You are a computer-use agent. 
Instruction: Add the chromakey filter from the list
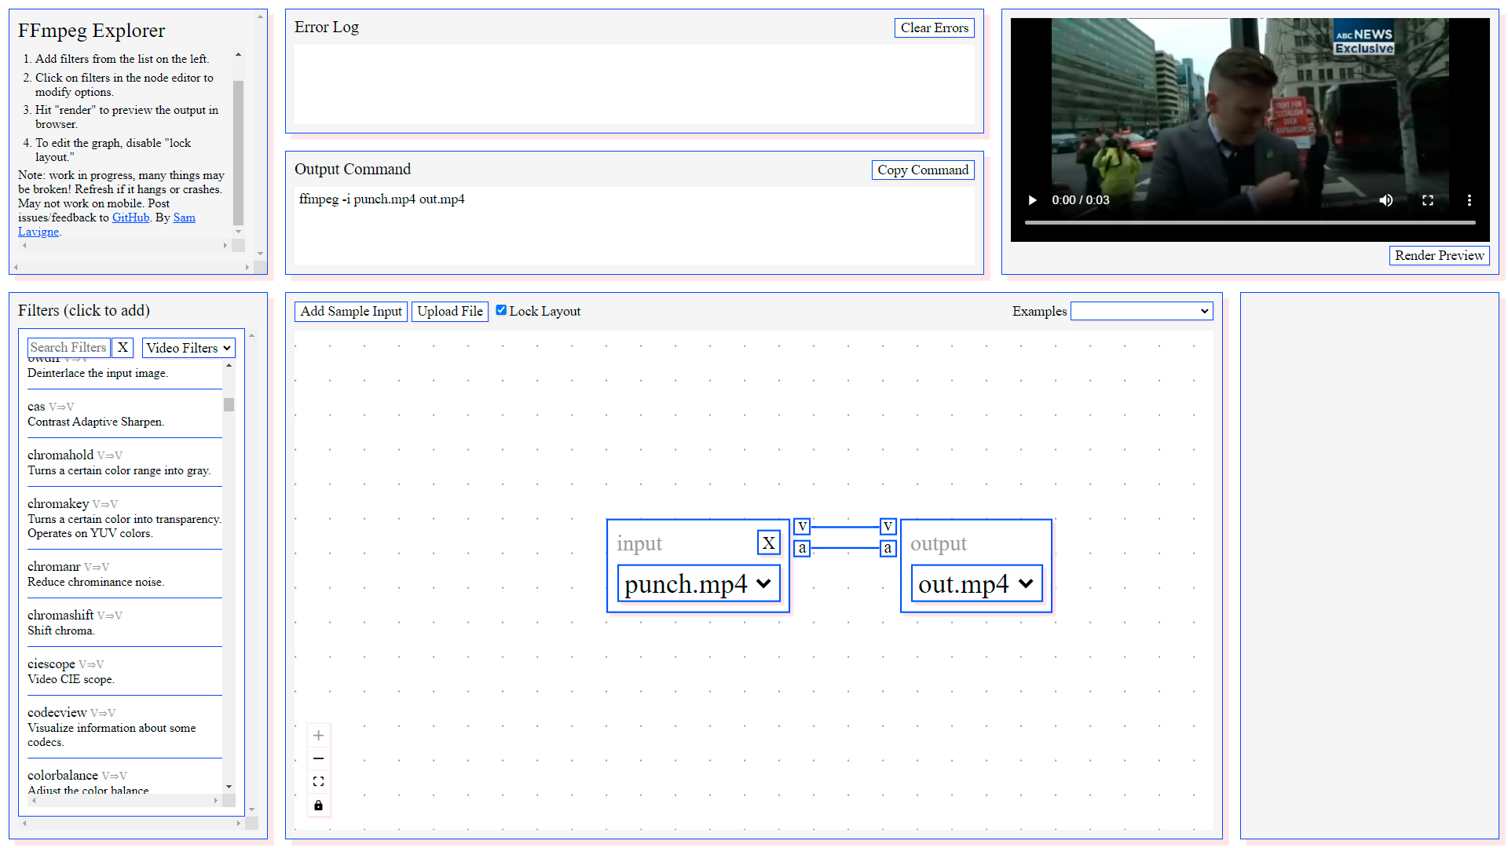tap(58, 503)
